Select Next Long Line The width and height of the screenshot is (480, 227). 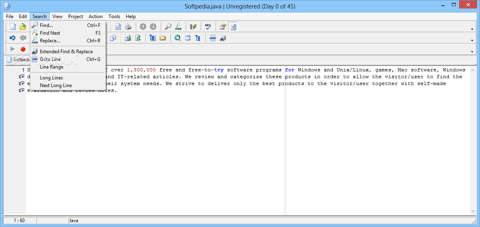tap(68, 86)
